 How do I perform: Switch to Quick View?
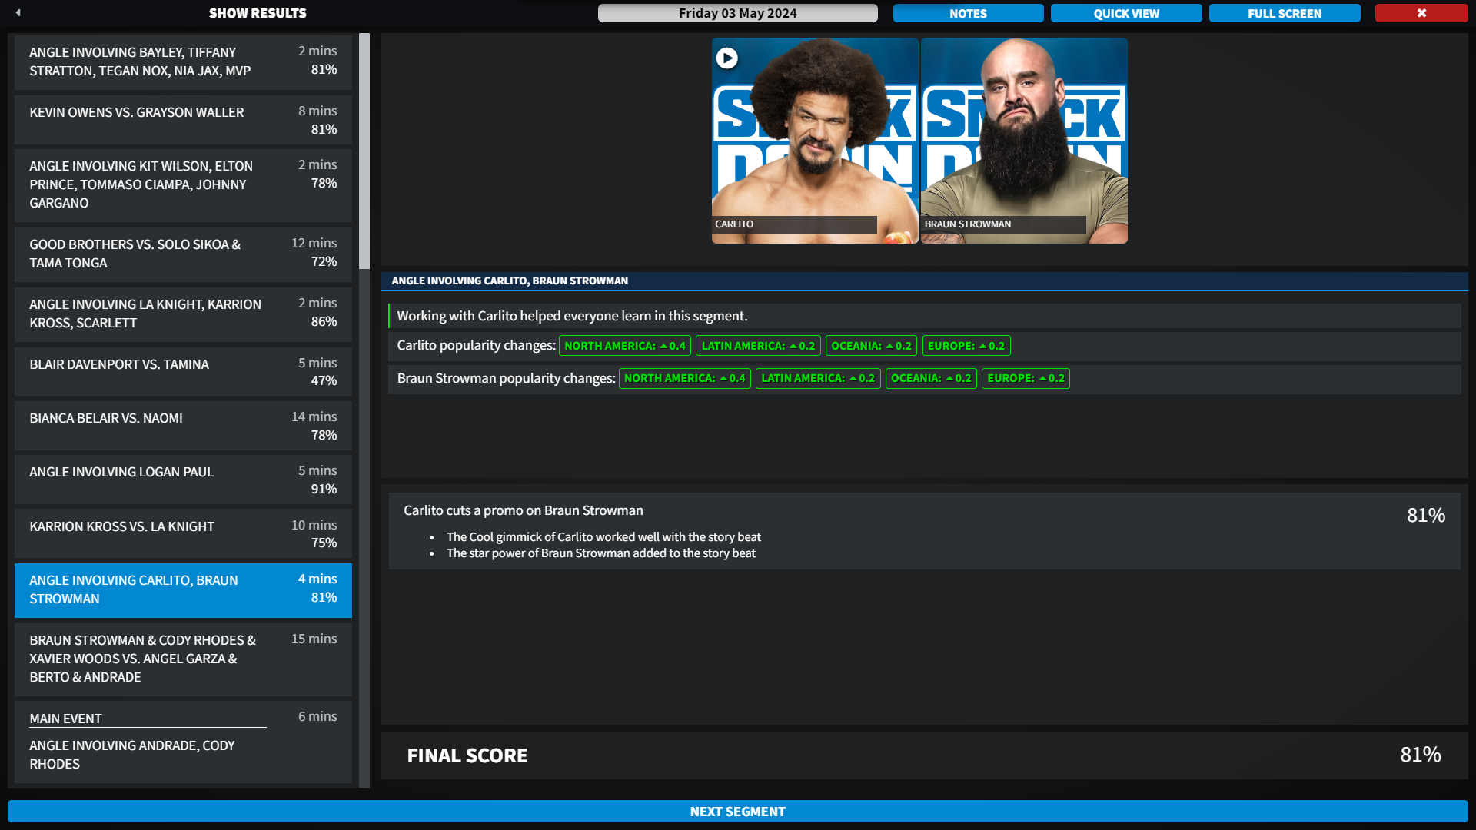[x=1126, y=13]
